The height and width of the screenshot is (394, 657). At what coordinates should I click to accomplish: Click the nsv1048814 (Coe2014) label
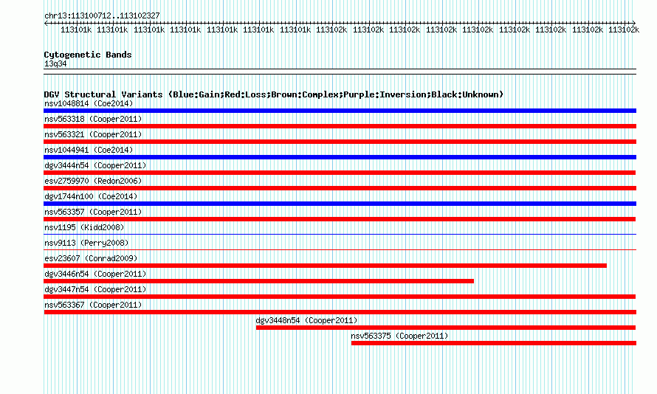click(89, 103)
